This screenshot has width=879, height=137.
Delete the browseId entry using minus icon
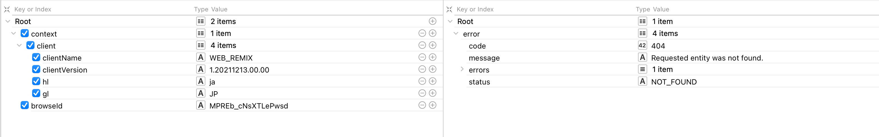(422, 105)
